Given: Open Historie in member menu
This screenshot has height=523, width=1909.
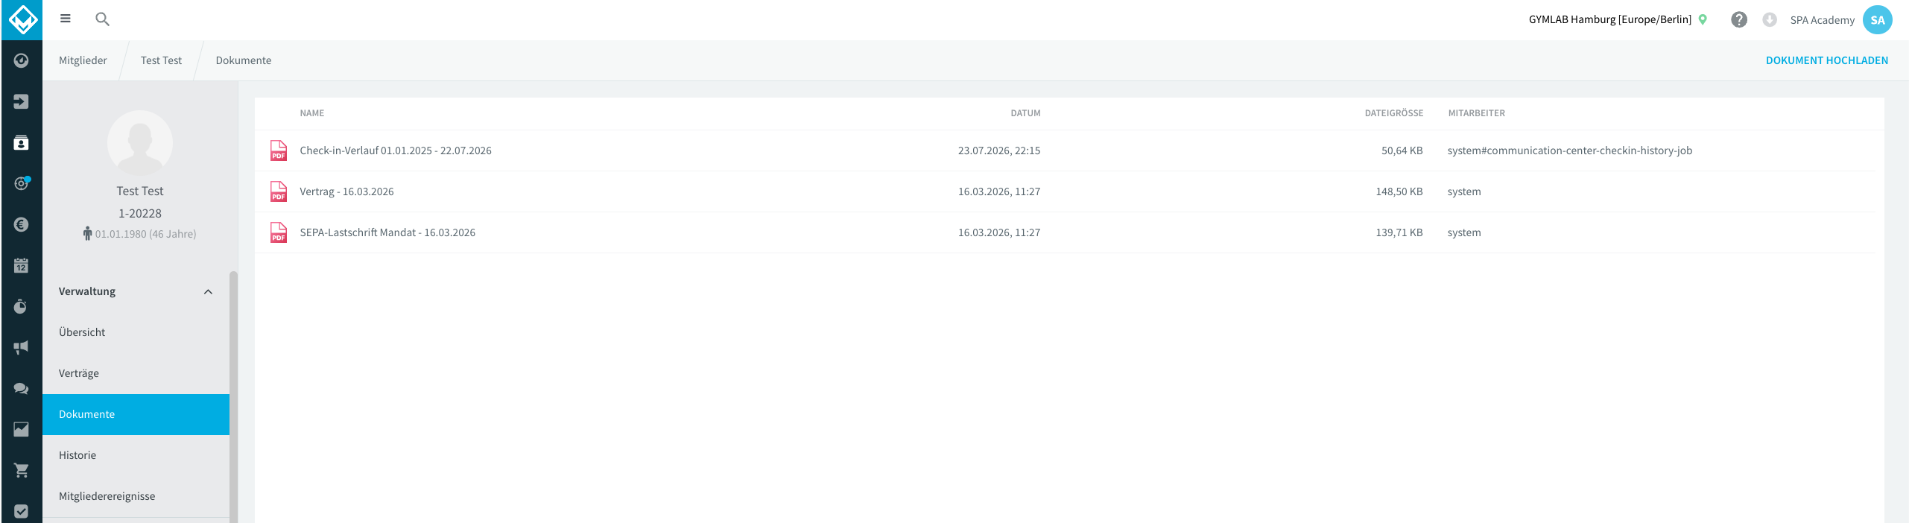Looking at the screenshot, I should pos(136,455).
